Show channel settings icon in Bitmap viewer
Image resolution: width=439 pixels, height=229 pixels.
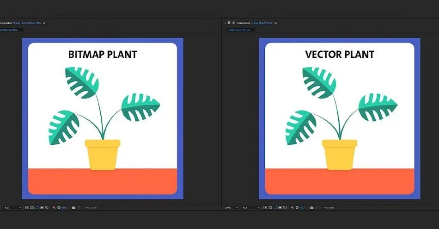pos(54,208)
